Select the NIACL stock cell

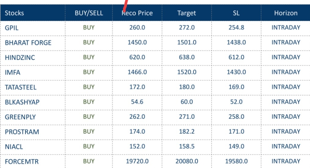14,147
